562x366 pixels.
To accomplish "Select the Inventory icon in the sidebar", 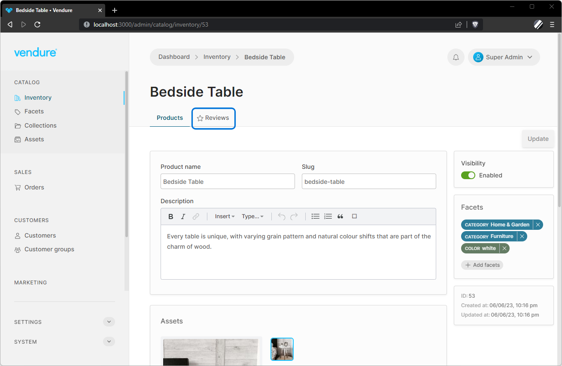I will pos(18,98).
